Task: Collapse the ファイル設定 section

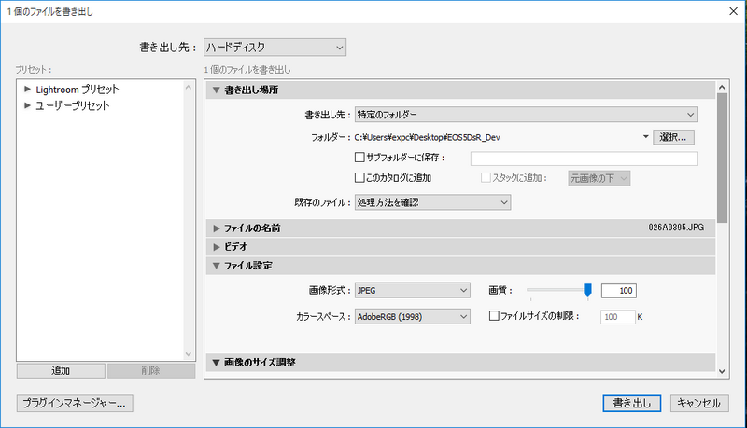Action: 217,266
